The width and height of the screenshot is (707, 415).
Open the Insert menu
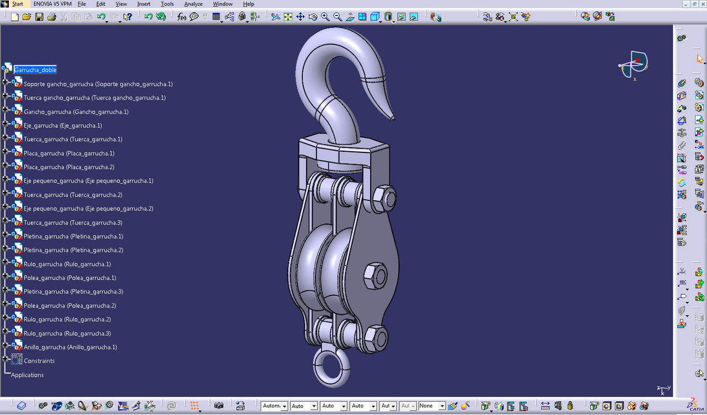coord(144,4)
